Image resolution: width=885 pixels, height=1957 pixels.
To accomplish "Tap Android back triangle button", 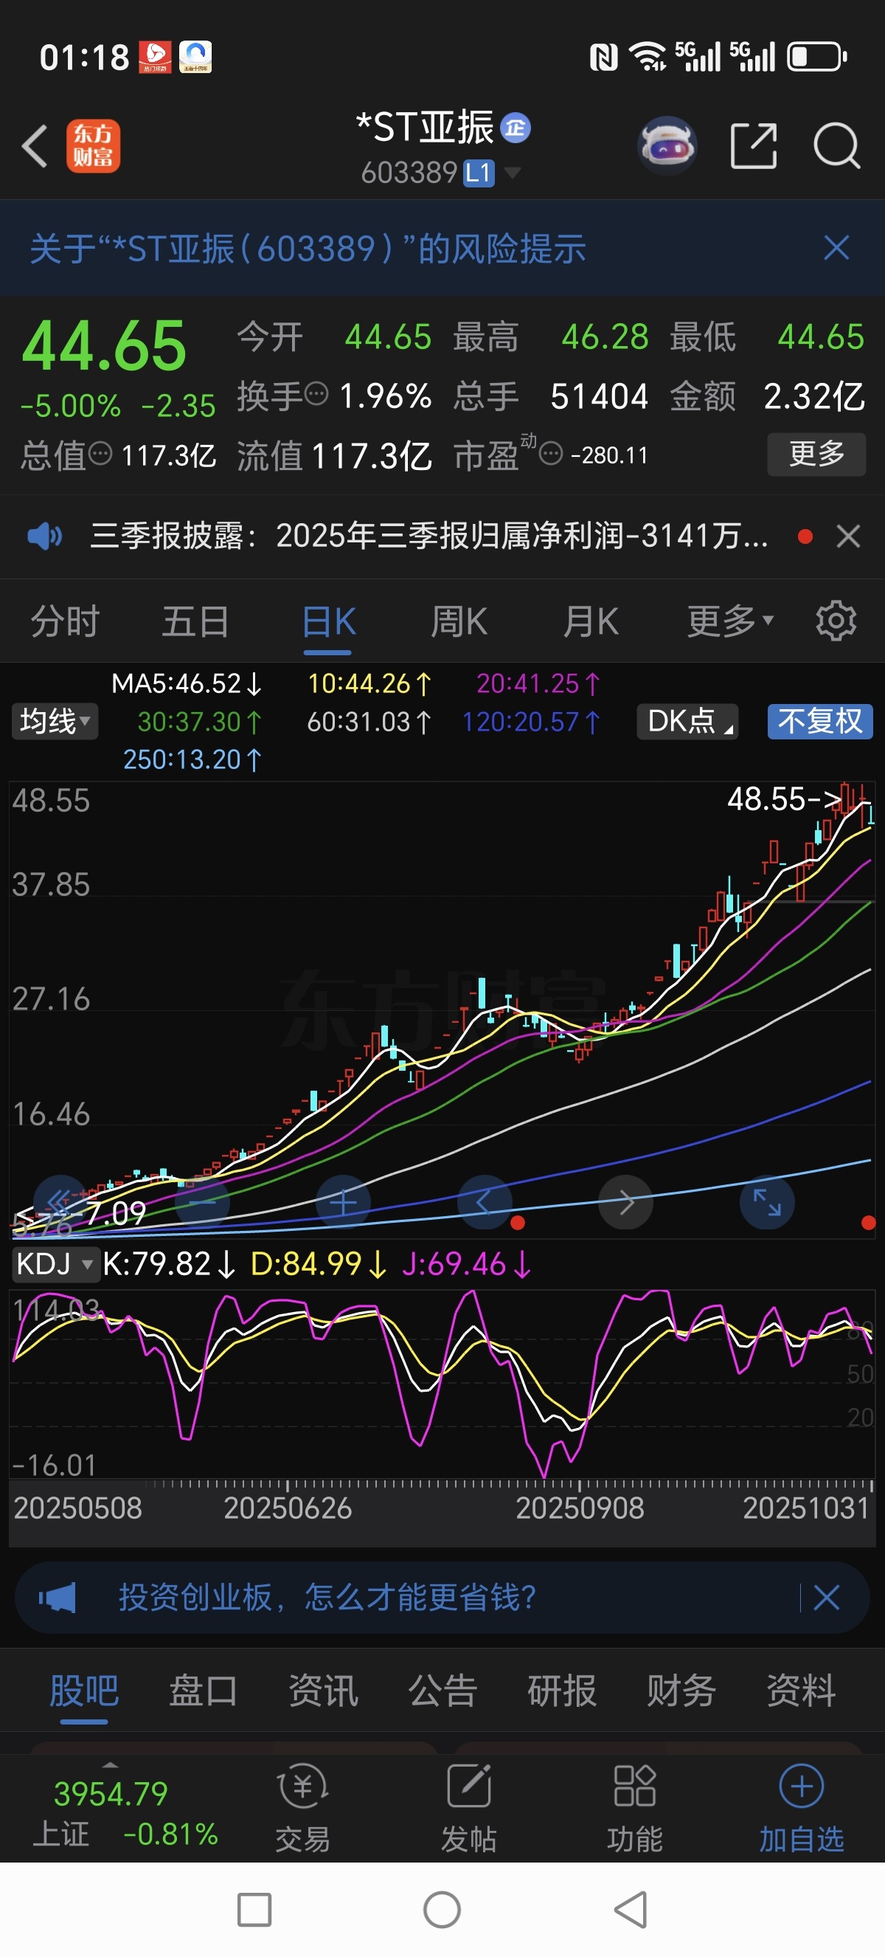I will pos(630,1909).
